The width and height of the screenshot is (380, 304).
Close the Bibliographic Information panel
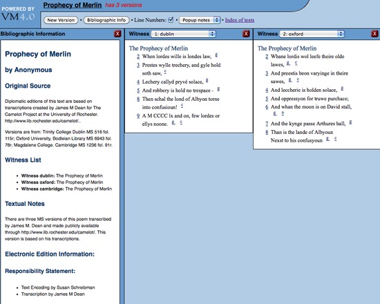point(117,34)
